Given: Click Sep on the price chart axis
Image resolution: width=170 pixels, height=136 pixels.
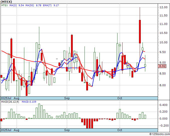Looking at the screenshot, I should click(x=67, y=98).
